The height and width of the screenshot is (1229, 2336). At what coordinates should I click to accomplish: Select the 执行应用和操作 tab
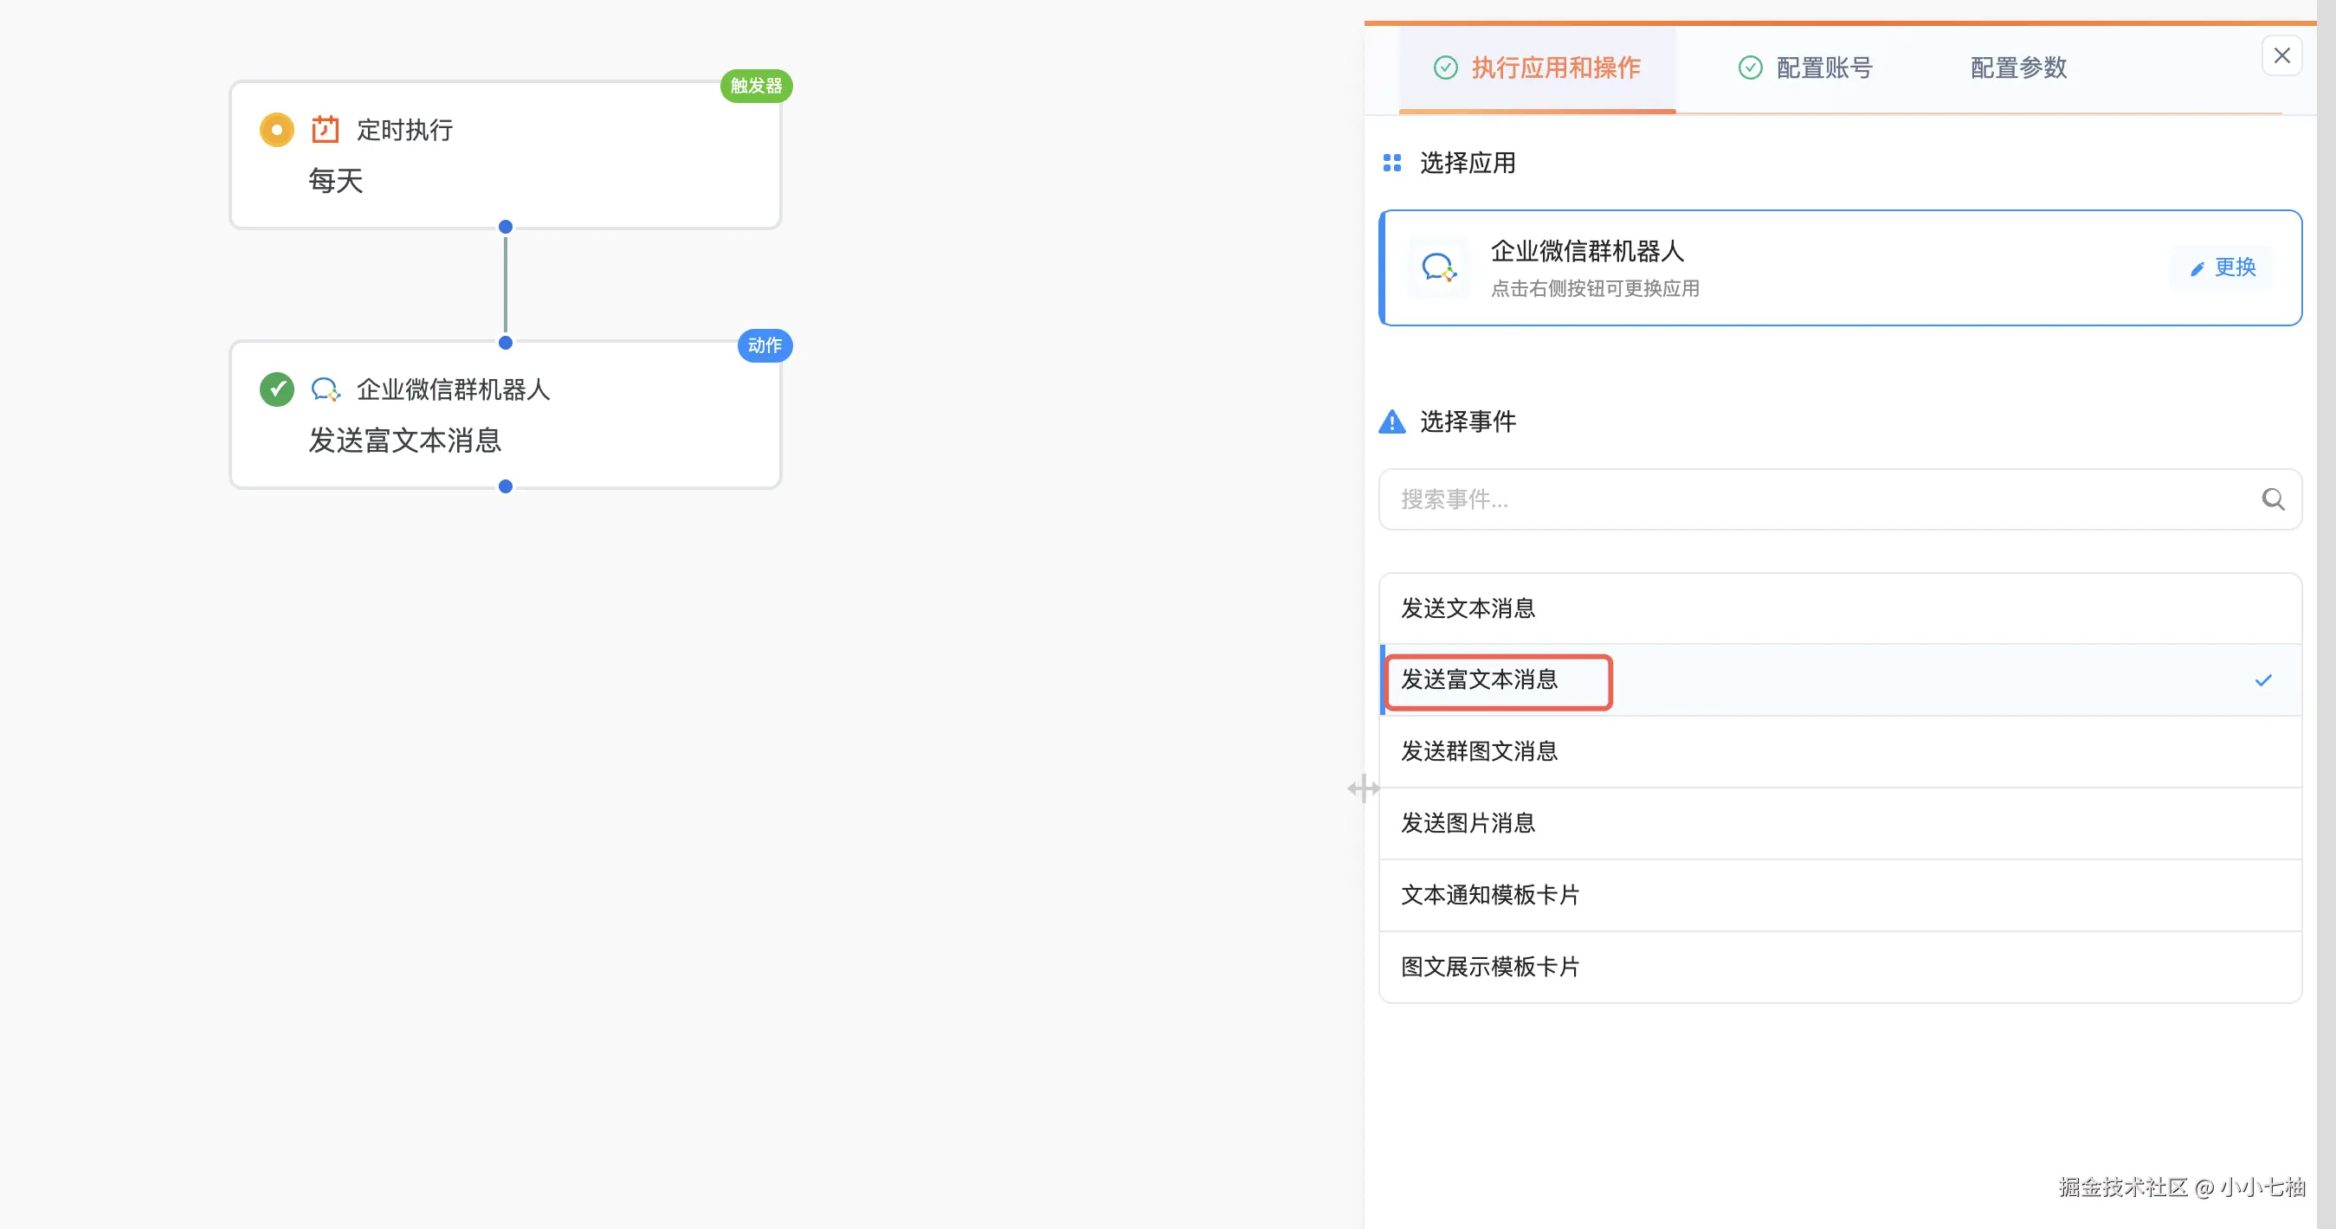coord(1538,68)
